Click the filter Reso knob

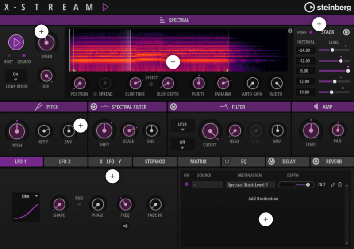click(235, 130)
